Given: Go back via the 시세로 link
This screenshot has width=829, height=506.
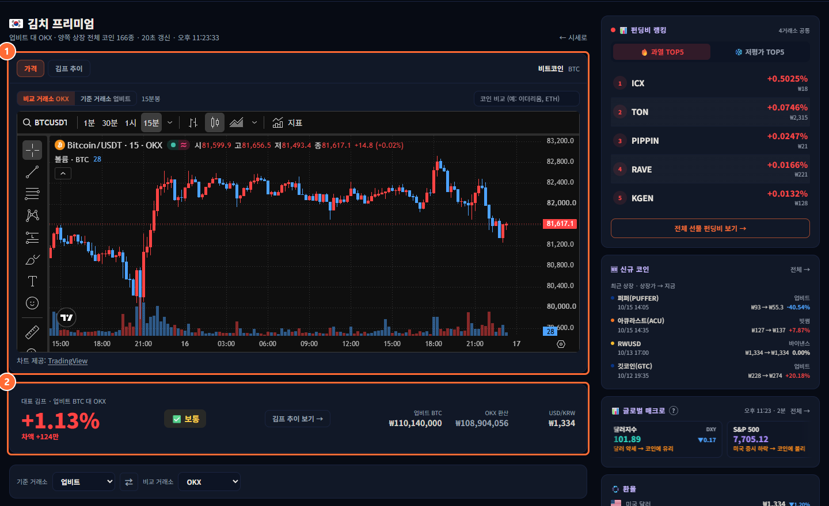Looking at the screenshot, I should [573, 37].
